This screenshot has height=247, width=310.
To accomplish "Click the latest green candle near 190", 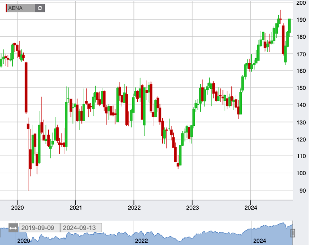I will coord(290,26).
